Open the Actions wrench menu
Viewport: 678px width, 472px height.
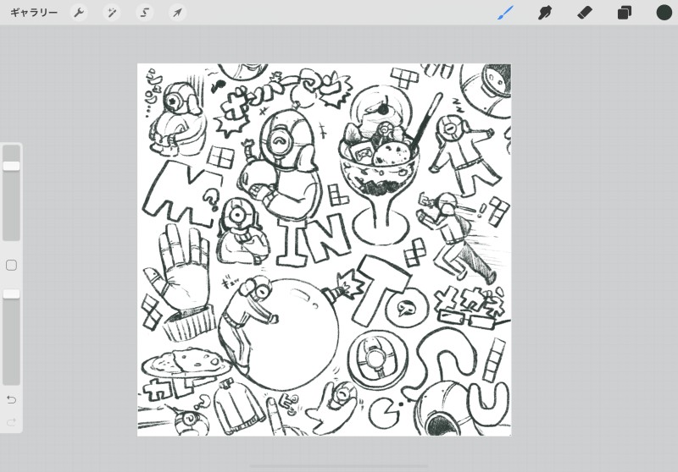79,13
